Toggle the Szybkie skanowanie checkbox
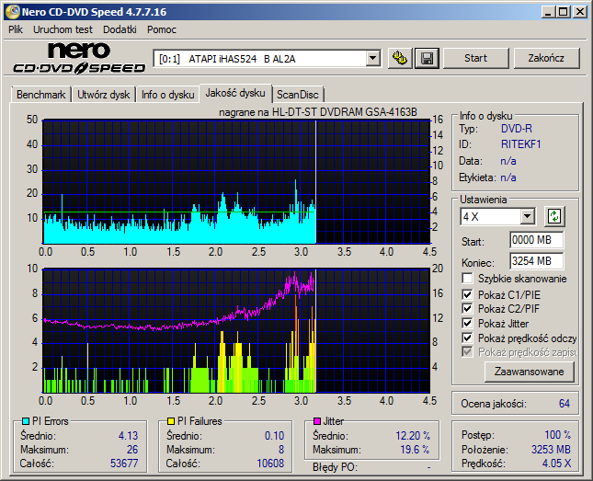Image resolution: width=593 pixels, height=481 pixels. 467,279
